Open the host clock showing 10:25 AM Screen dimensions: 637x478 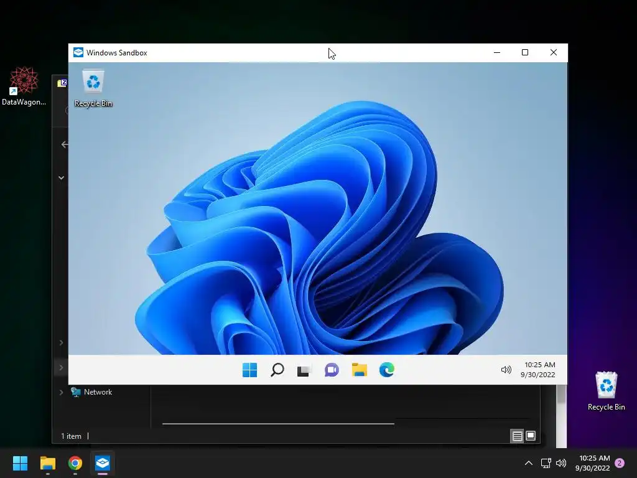[x=593, y=463]
